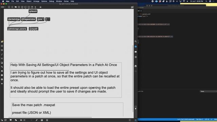Viewport: 217px width, 122px height.
Task: Toggle the sidebar icon at toolbar's right end
Action: pyautogui.click(x=132, y=7)
